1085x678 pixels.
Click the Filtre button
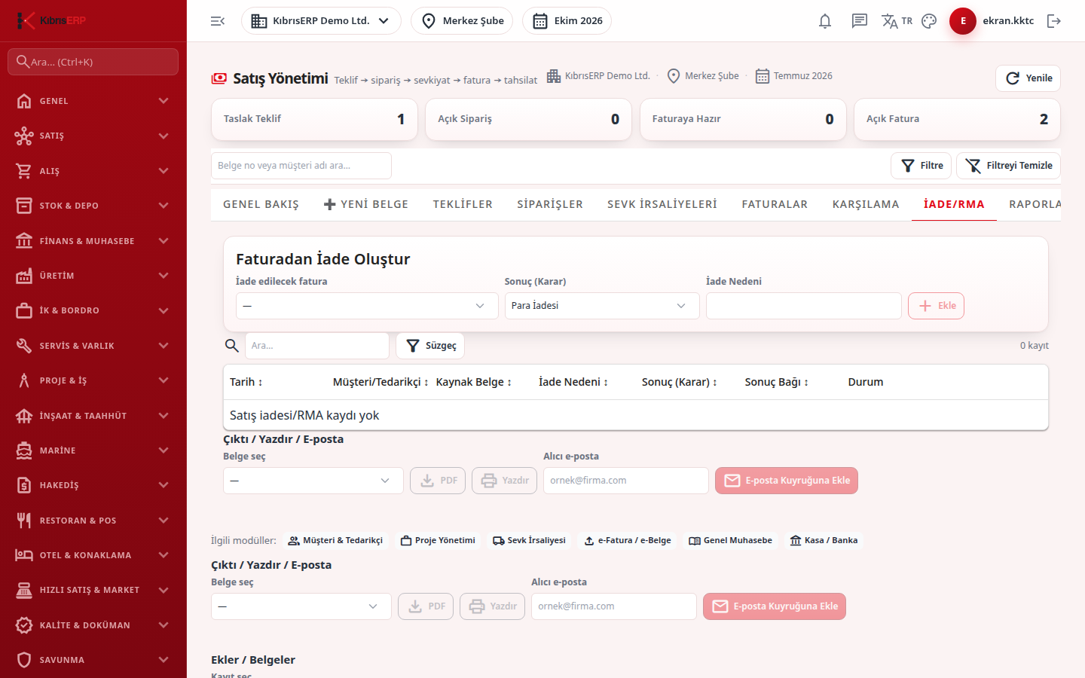[921, 166]
